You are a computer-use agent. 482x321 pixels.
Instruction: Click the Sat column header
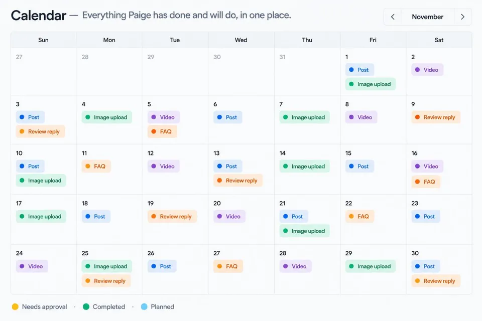coord(439,40)
